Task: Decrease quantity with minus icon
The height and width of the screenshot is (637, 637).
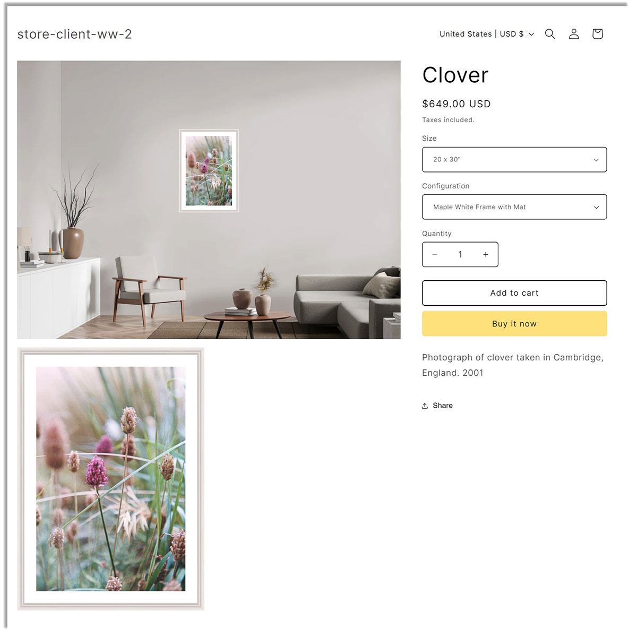Action: click(x=435, y=255)
